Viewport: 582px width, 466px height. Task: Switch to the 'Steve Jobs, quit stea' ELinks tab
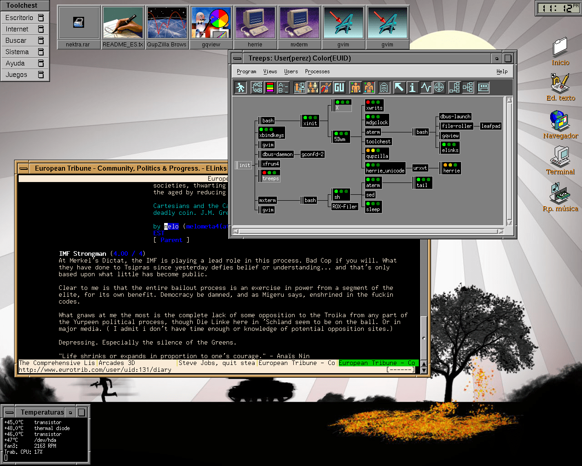[217, 363]
